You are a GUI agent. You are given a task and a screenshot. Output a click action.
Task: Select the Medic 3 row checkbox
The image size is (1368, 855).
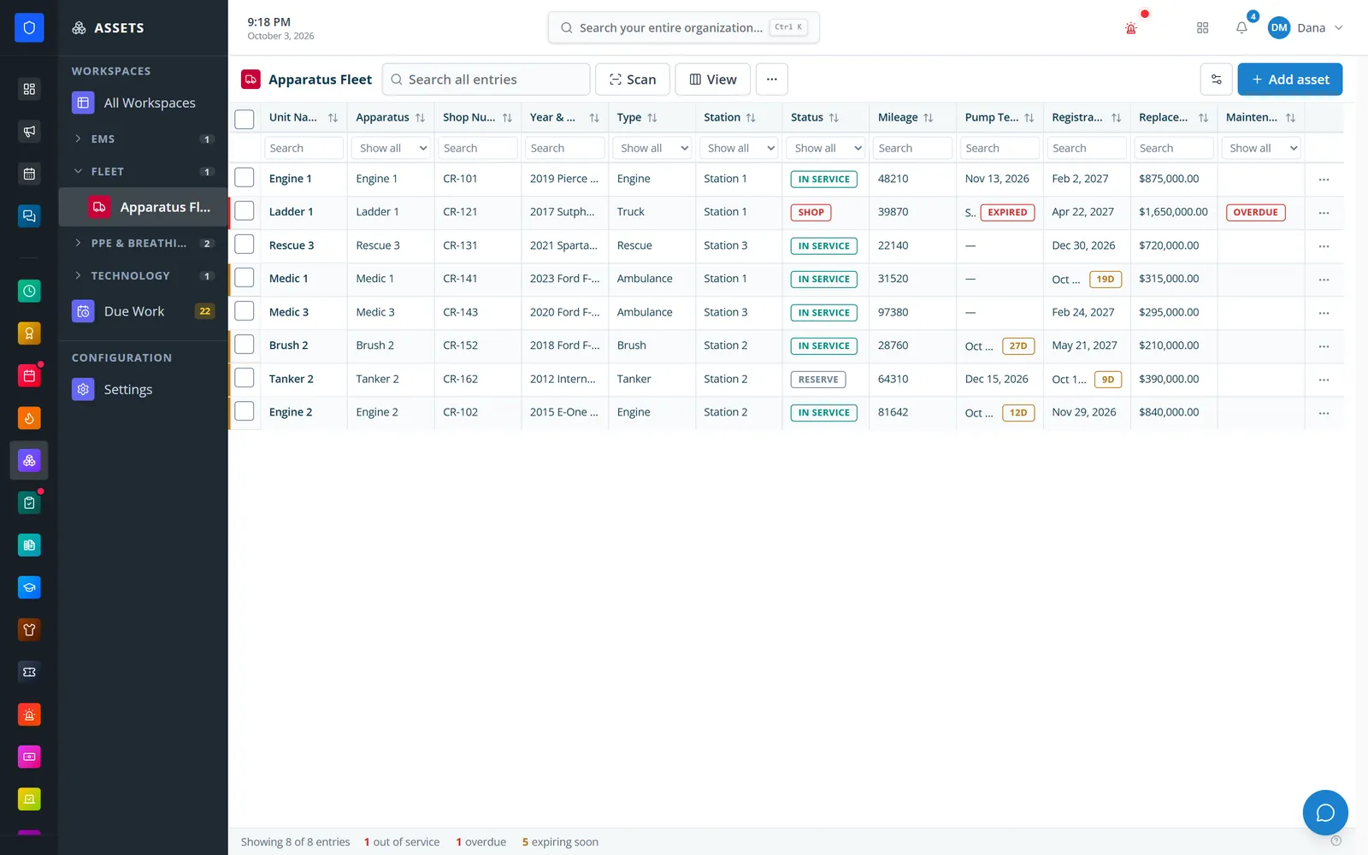[x=245, y=311]
